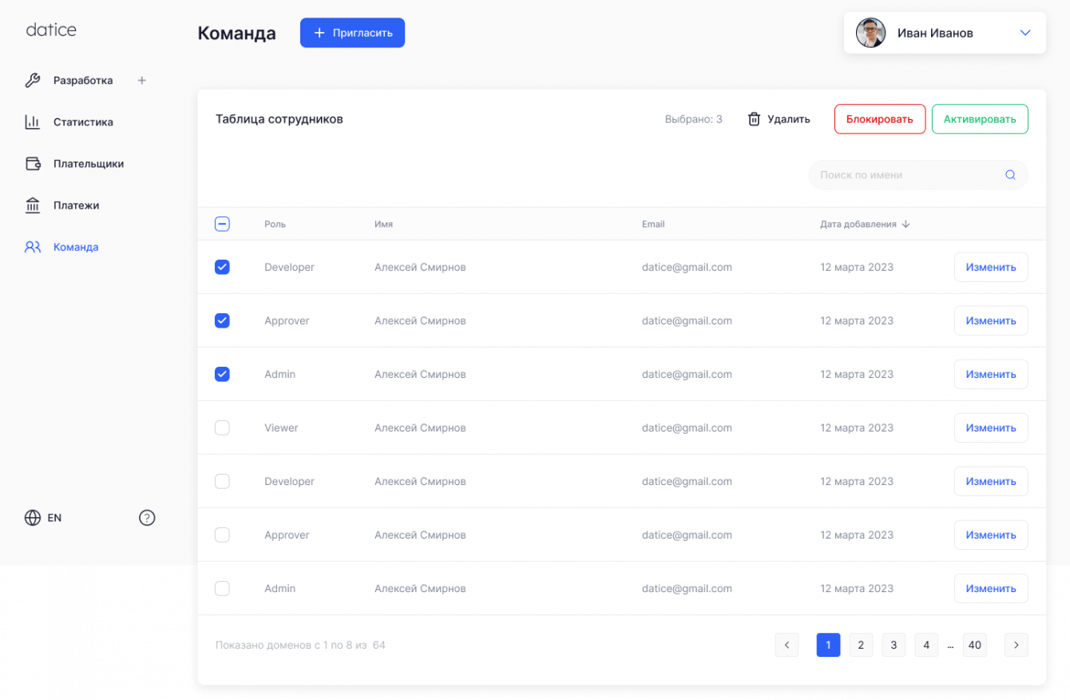Click Изменить in second Approver row
1070x700 pixels.
pos(991,535)
